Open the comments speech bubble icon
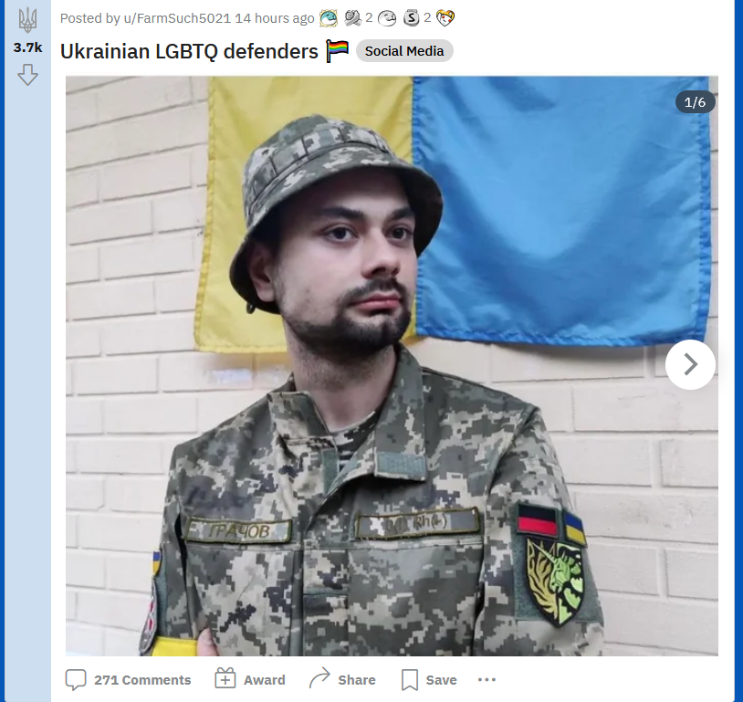743x702 pixels. click(x=76, y=680)
